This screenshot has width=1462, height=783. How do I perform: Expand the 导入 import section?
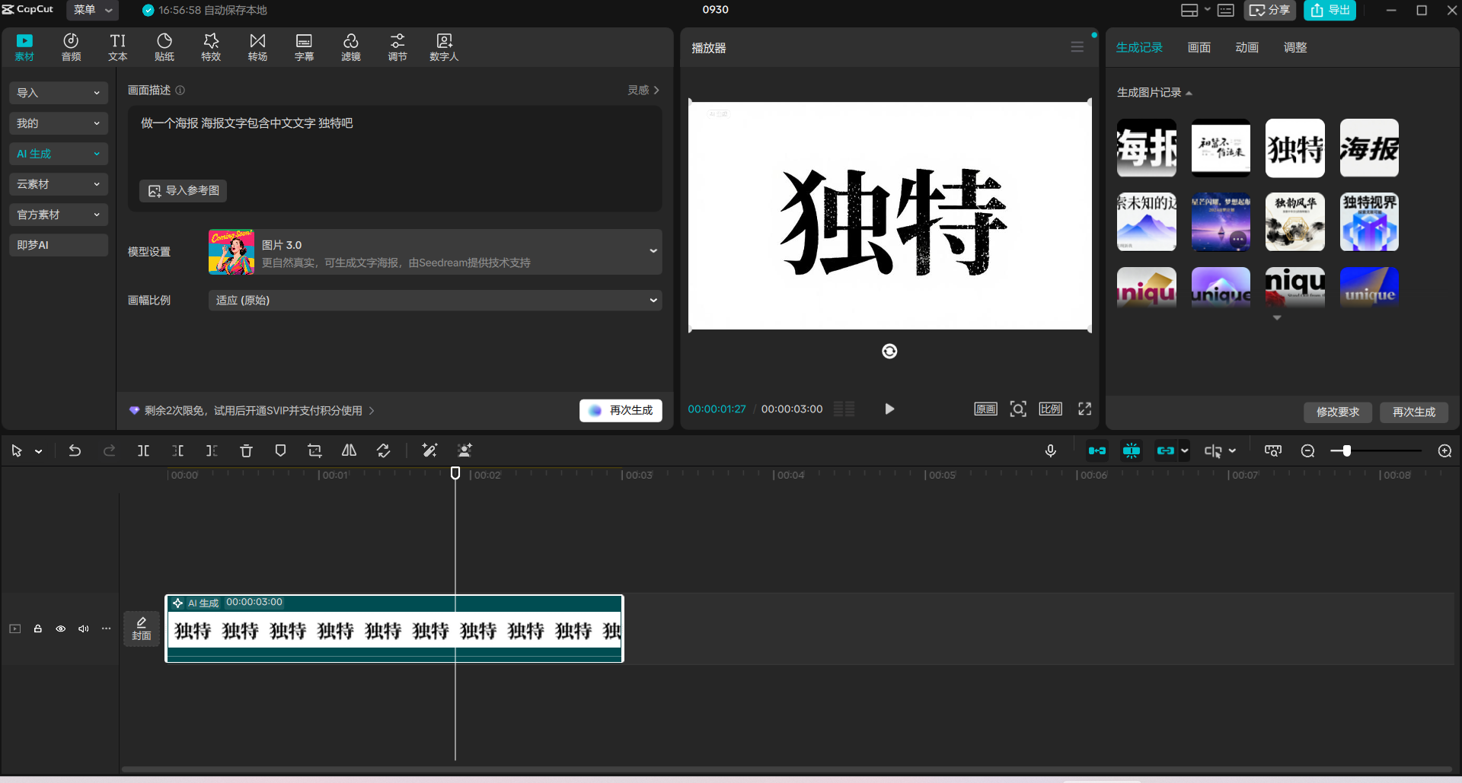(x=59, y=93)
